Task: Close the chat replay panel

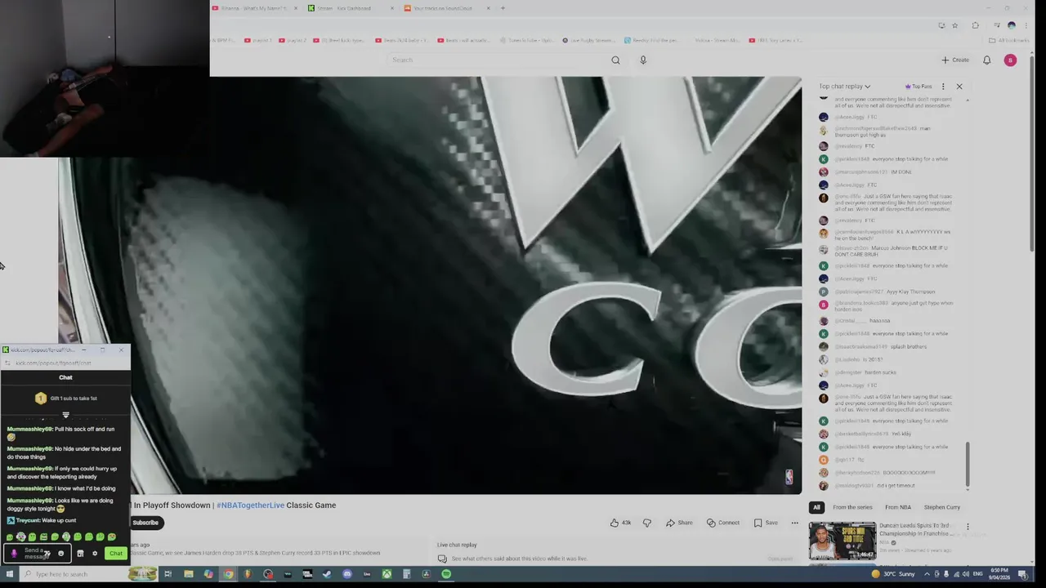Action: point(959,86)
